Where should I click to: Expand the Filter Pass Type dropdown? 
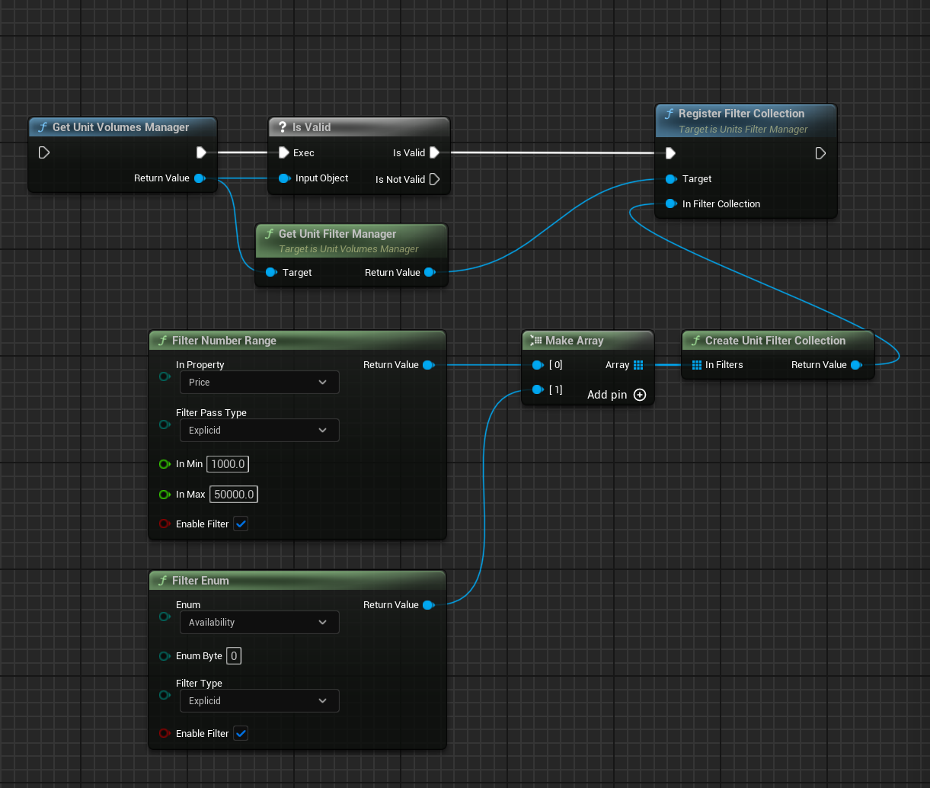click(x=259, y=431)
